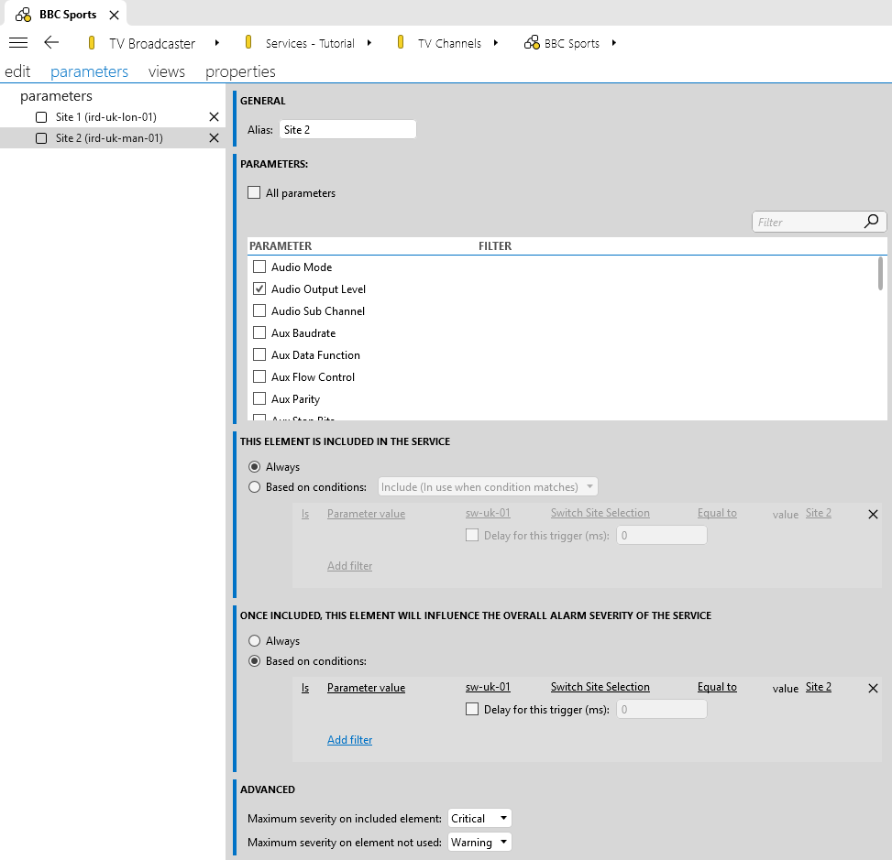
Task: Enable the All parameters checkbox
Action: click(x=254, y=192)
